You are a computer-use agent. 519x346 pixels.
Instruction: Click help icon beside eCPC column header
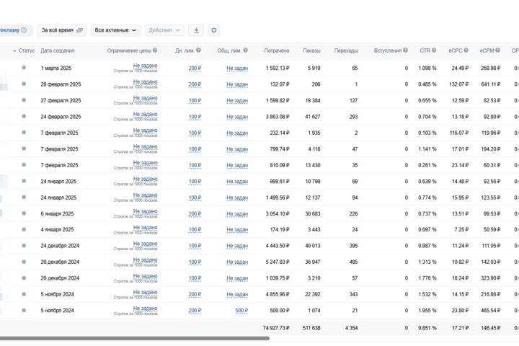(x=466, y=50)
